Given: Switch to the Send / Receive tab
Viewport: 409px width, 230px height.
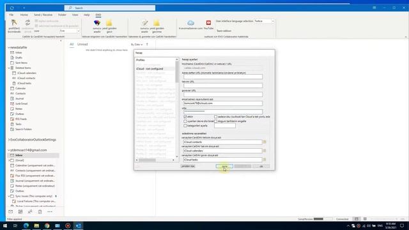Looking at the screenshot, I should pos(43,15).
